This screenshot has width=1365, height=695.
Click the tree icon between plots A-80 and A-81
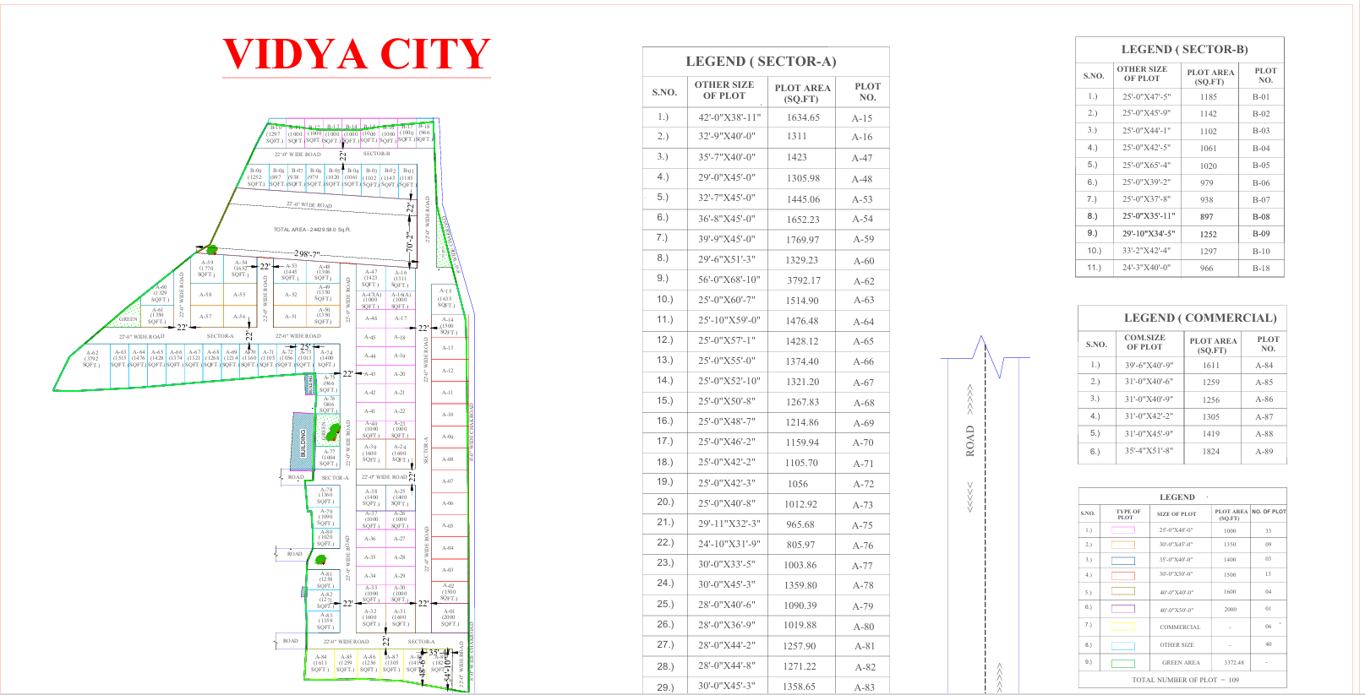click(321, 559)
